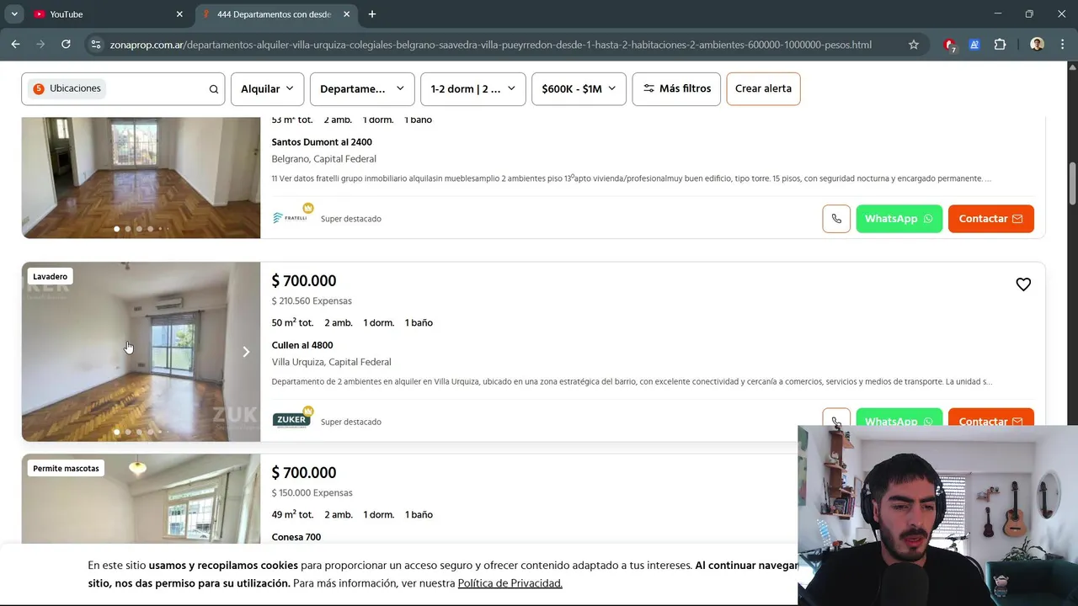The image size is (1078, 606).
Task: Open red extension icon in toolbar
Action: (950, 45)
